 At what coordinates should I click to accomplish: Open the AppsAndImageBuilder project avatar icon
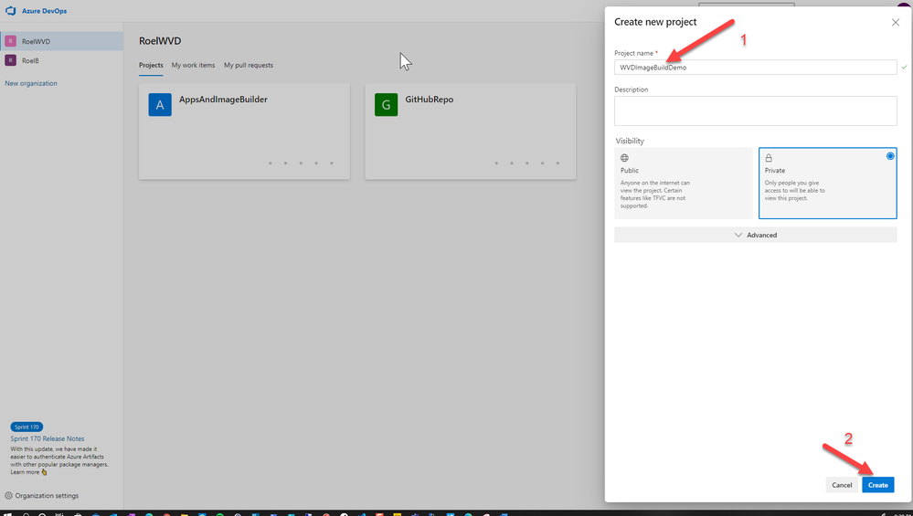pyautogui.click(x=160, y=105)
